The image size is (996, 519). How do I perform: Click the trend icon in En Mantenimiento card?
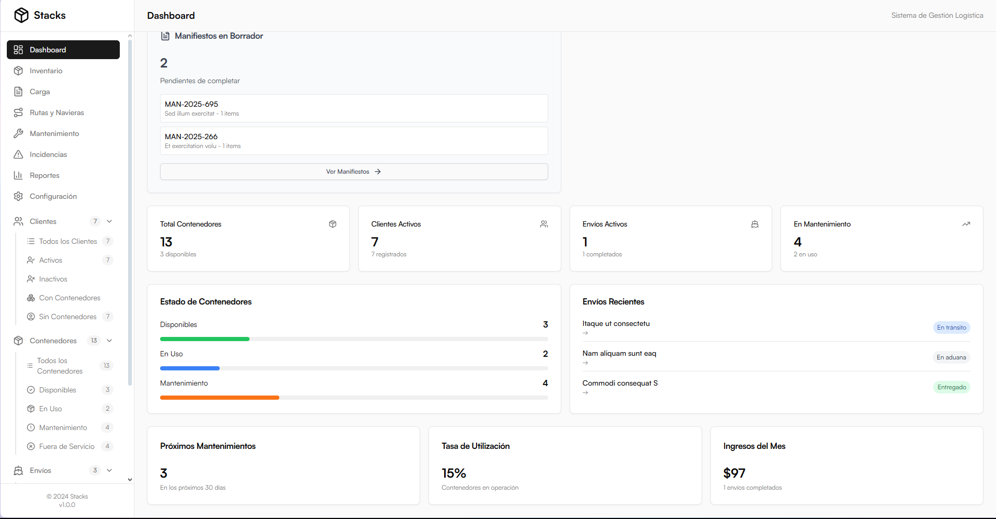tap(966, 224)
